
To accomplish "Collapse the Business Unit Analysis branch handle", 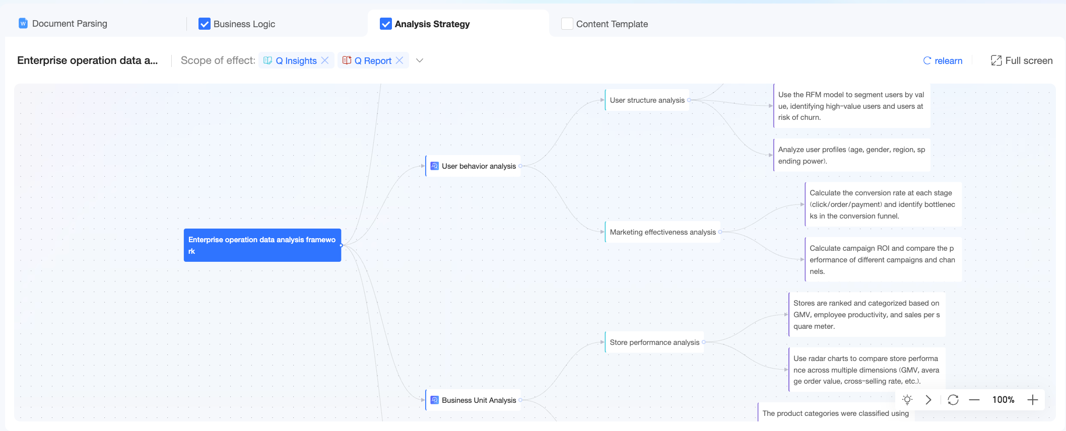I will click(x=520, y=400).
